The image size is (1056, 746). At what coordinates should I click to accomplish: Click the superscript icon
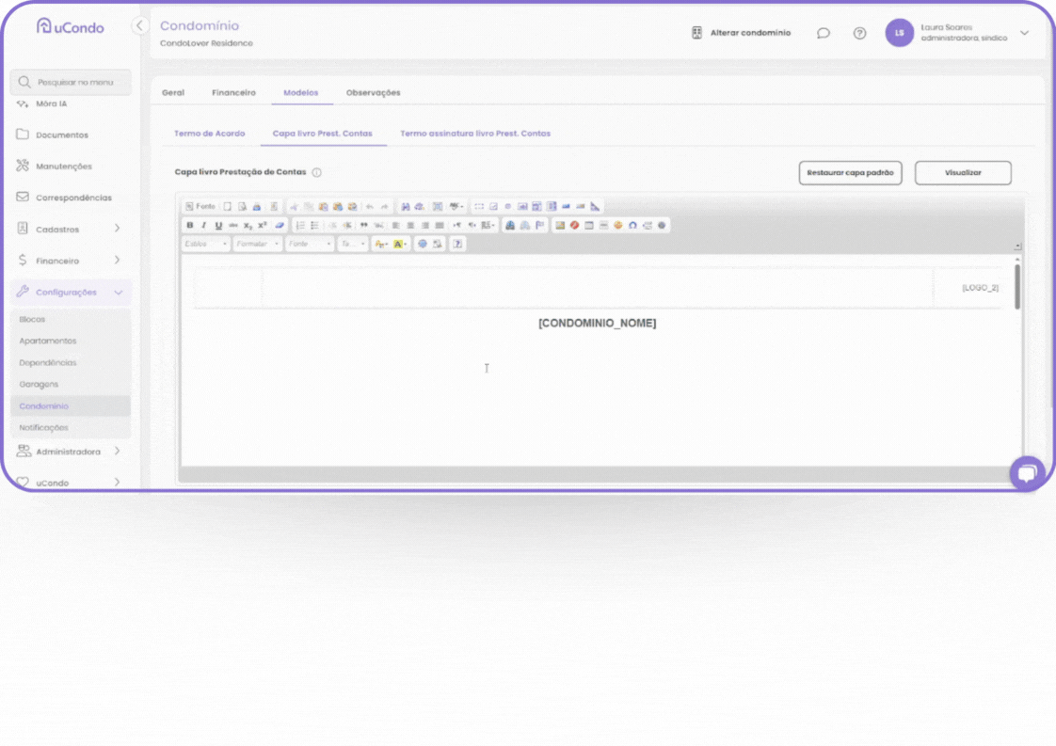pyautogui.click(x=263, y=226)
